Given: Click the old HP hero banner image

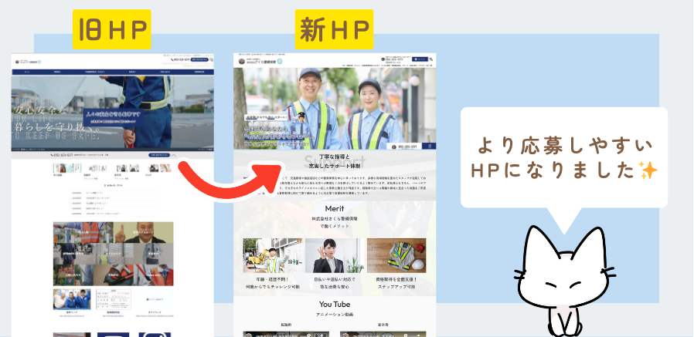Looking at the screenshot, I should coord(113,112).
